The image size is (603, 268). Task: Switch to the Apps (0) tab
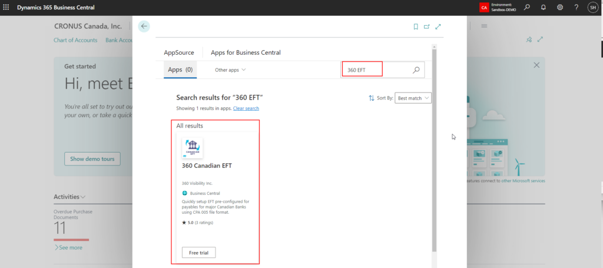coord(180,70)
